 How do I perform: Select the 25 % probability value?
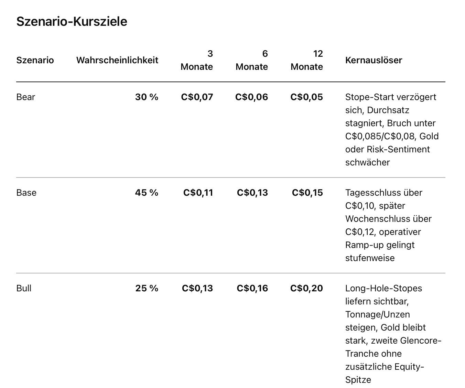(147, 288)
